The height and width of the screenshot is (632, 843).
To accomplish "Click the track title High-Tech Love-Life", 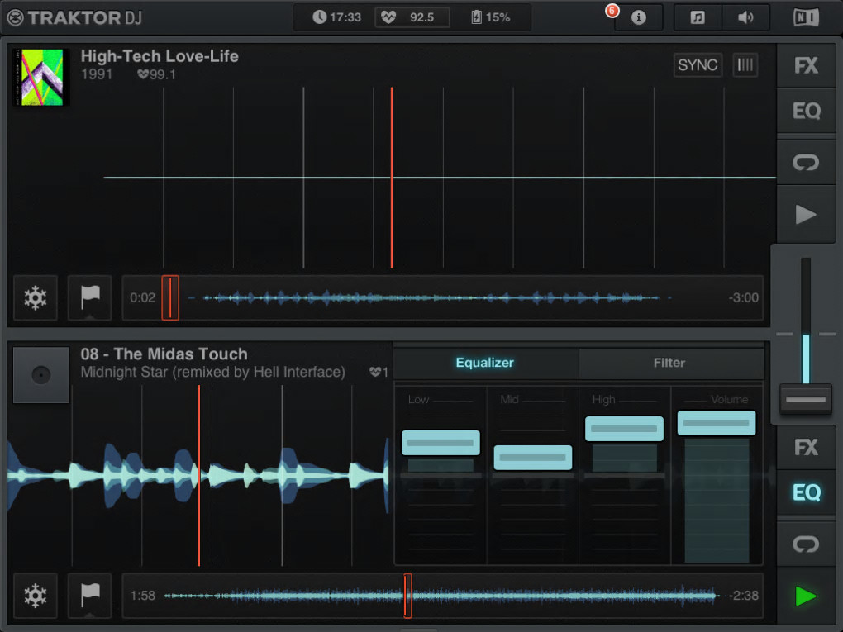I will pos(160,56).
